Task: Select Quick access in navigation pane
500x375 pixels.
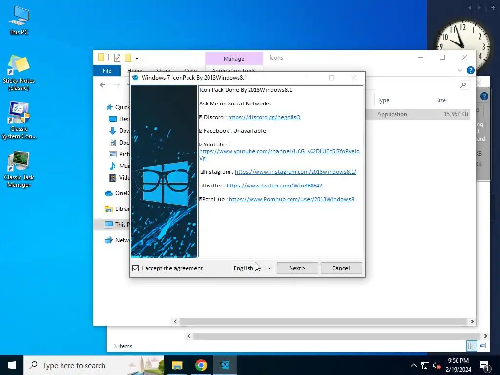Action: click(118, 107)
